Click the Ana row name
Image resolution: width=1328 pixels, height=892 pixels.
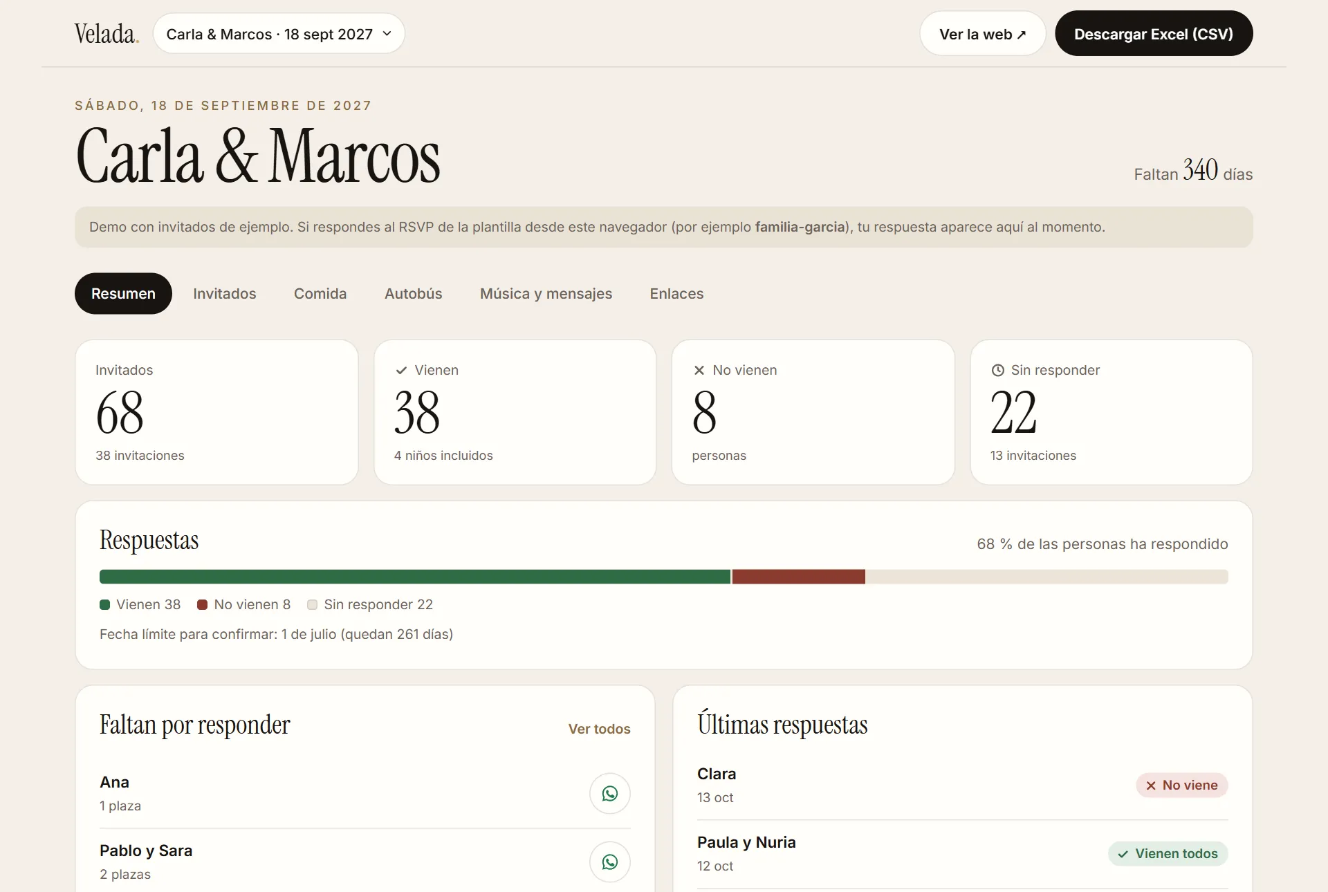[114, 782]
